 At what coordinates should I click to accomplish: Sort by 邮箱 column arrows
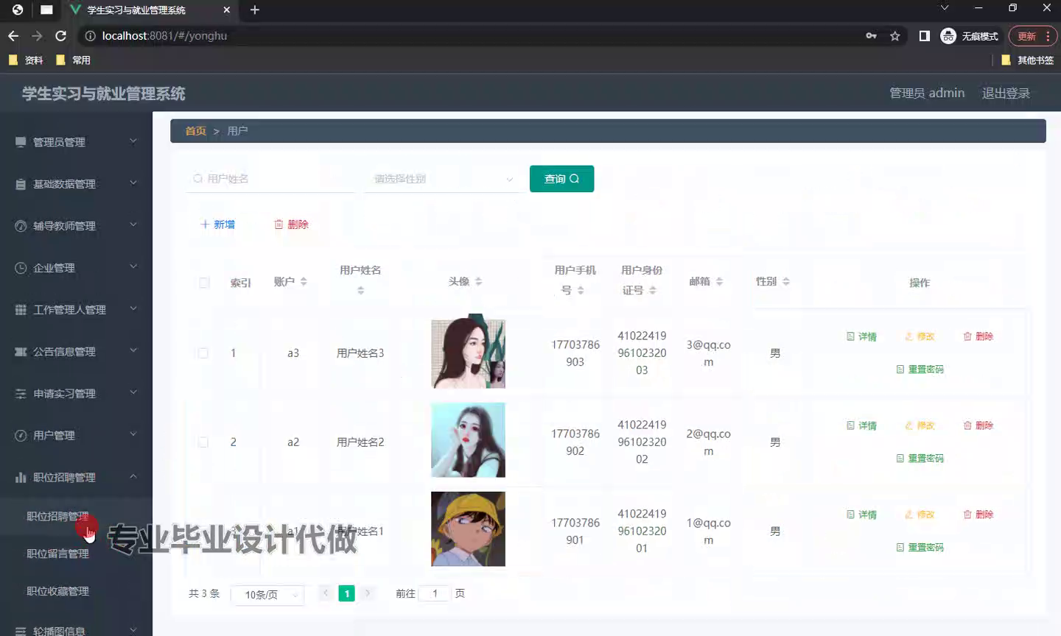719,282
